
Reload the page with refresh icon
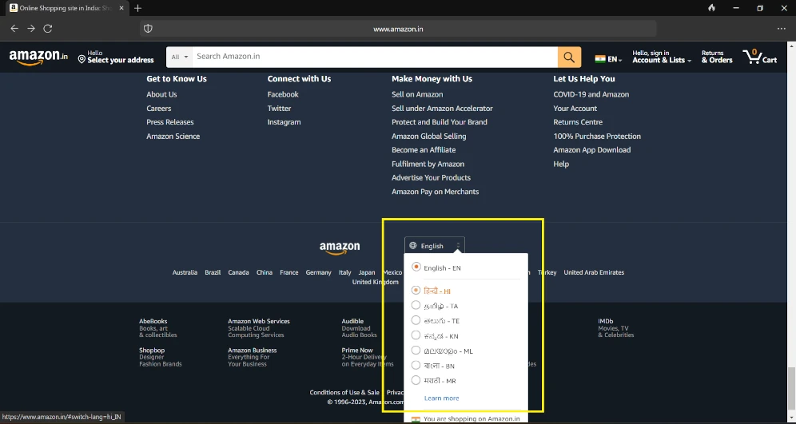[x=48, y=29]
